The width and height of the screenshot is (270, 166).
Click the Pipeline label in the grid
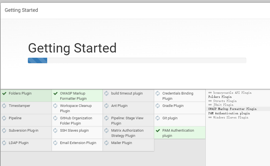tap(15, 118)
